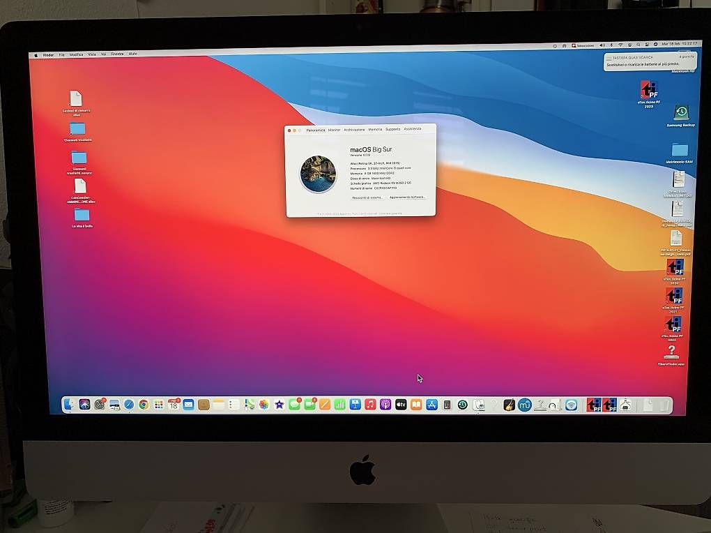Open App Store icon in dock
Screen dimensions: 711x533
click(x=431, y=405)
